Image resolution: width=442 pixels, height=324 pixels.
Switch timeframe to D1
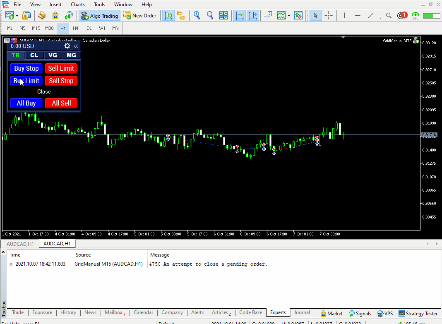pos(89,28)
